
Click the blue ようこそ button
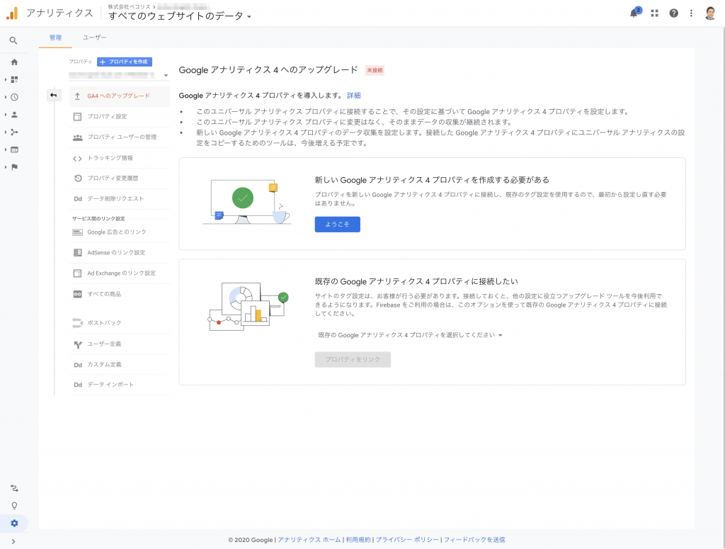click(338, 225)
